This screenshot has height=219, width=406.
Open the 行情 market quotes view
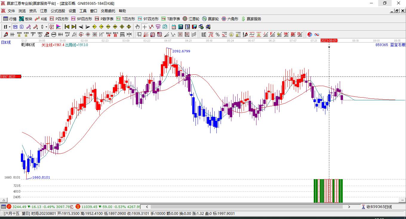[10, 19]
